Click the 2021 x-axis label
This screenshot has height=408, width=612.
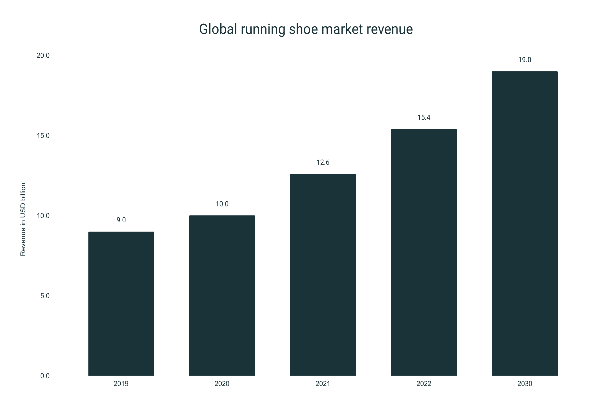(323, 384)
